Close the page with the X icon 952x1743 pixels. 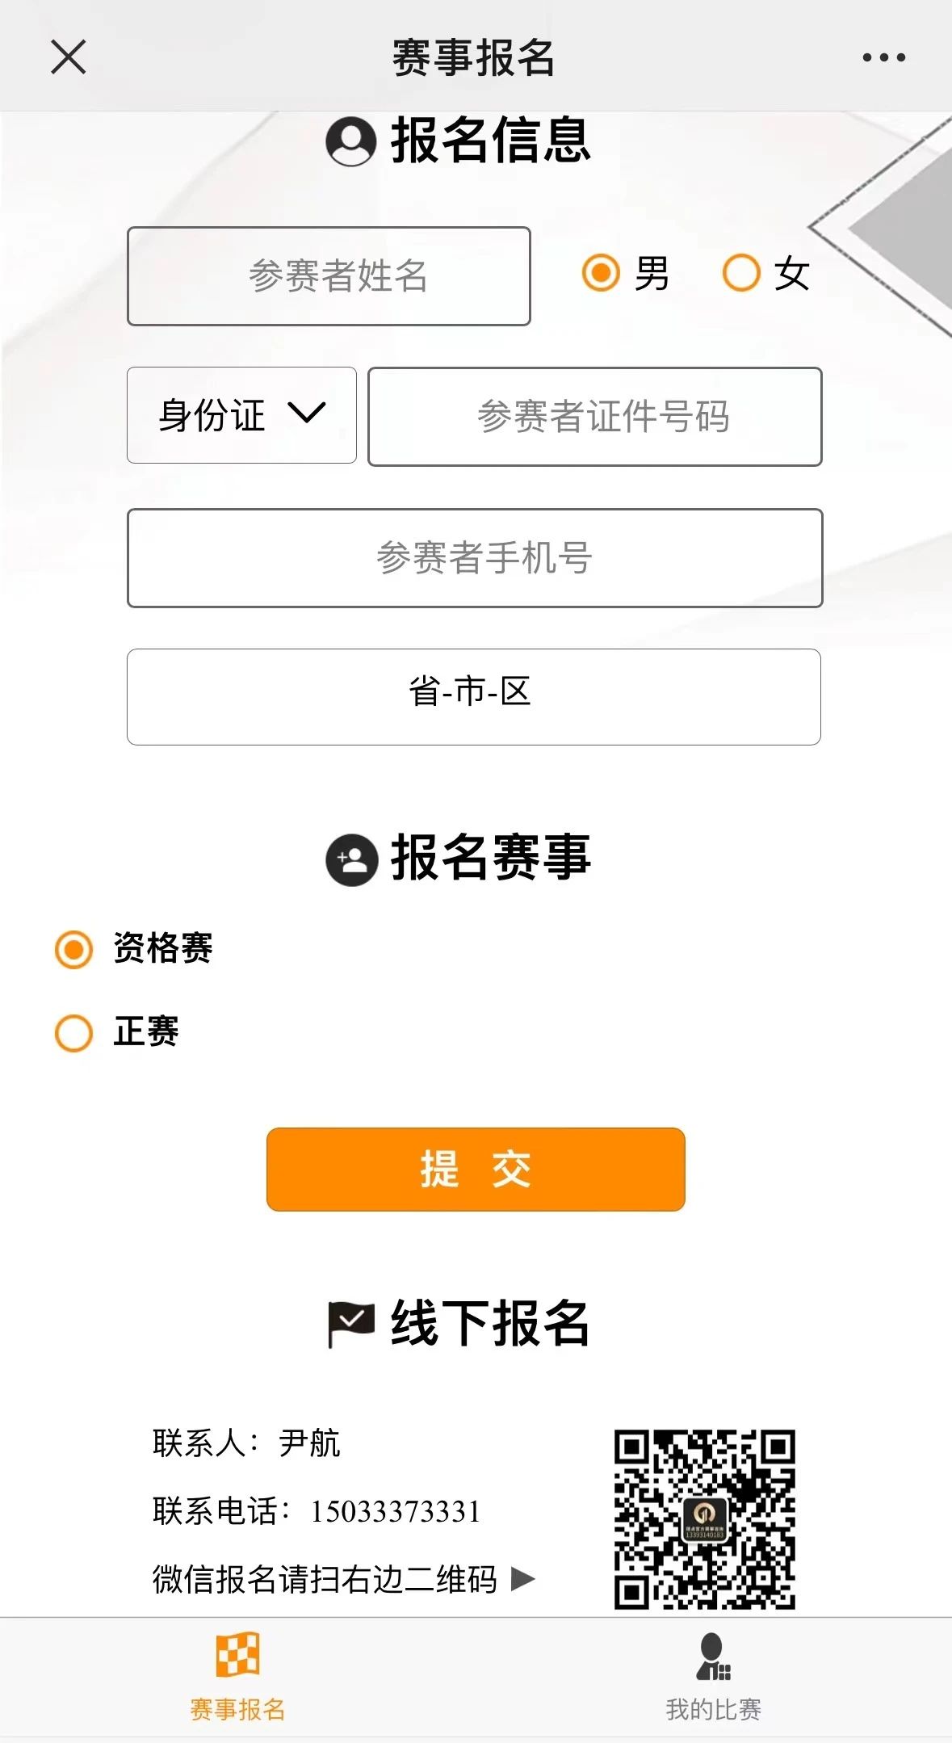coord(68,57)
